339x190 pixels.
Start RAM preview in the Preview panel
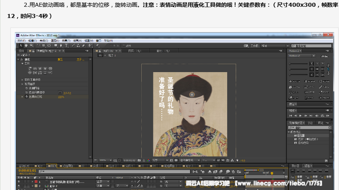(x=328, y=116)
